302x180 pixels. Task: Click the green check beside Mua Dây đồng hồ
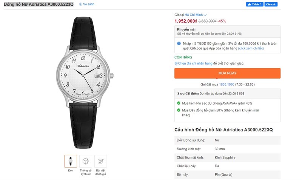click(179, 110)
